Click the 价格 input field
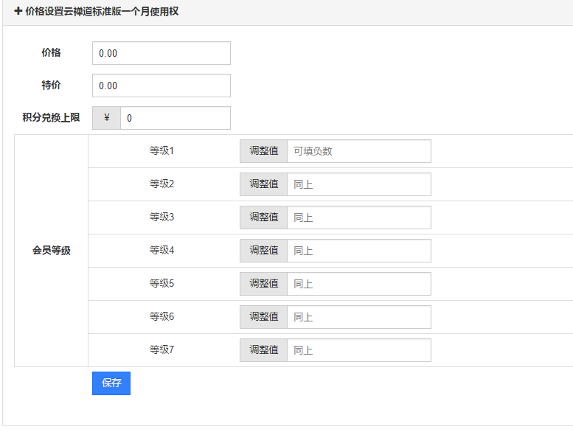Screen dimensions: 573x435 161,53
